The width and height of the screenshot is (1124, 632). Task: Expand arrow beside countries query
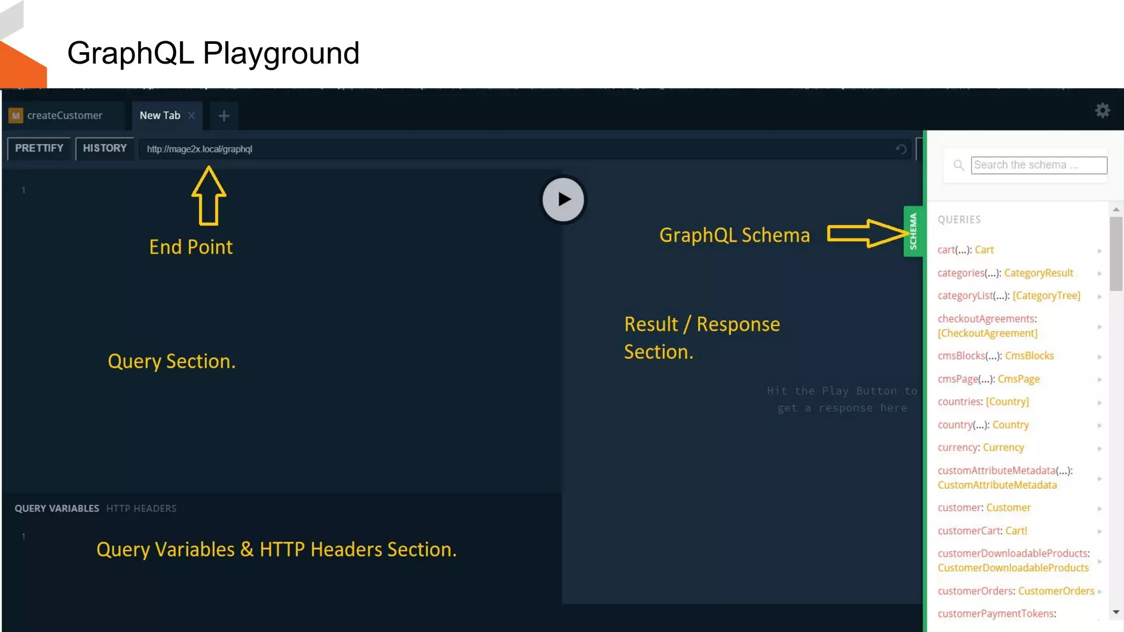pos(1099,402)
